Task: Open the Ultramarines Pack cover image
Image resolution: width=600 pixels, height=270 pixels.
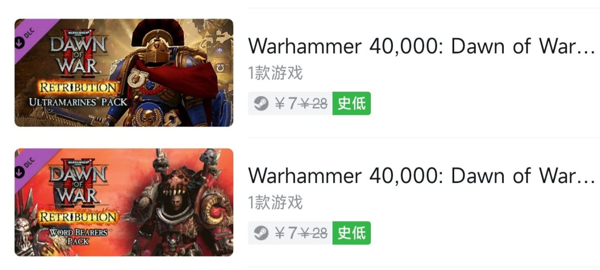Action: (x=124, y=73)
